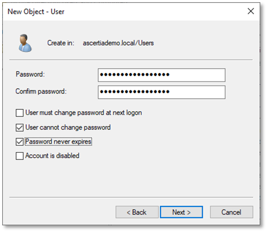Viewport: 267px width, 232px height.
Task: Click the ascertiademo.local/Users path text
Action: pyautogui.click(x=118, y=43)
